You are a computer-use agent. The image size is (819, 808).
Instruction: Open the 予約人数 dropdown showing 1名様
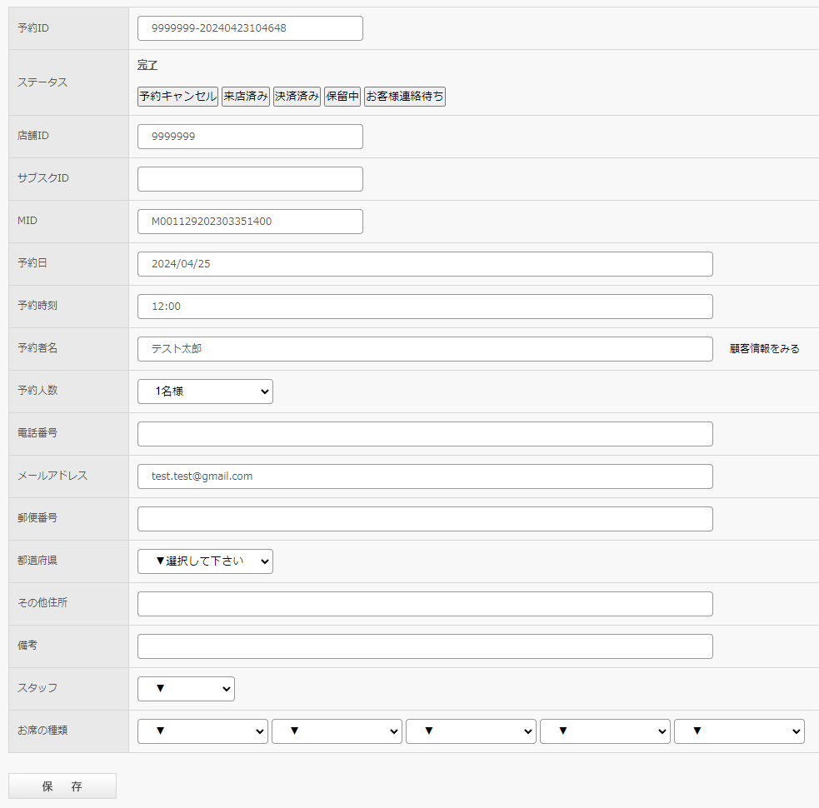click(205, 392)
